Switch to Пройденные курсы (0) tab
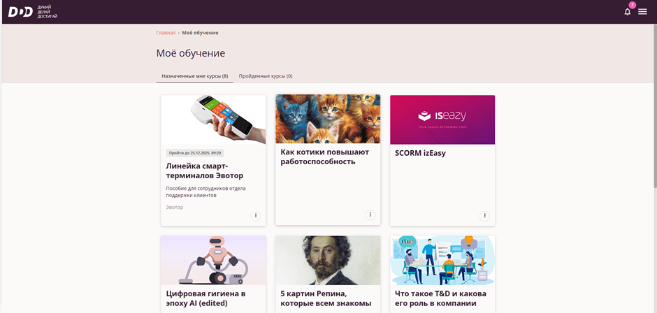 (266, 76)
